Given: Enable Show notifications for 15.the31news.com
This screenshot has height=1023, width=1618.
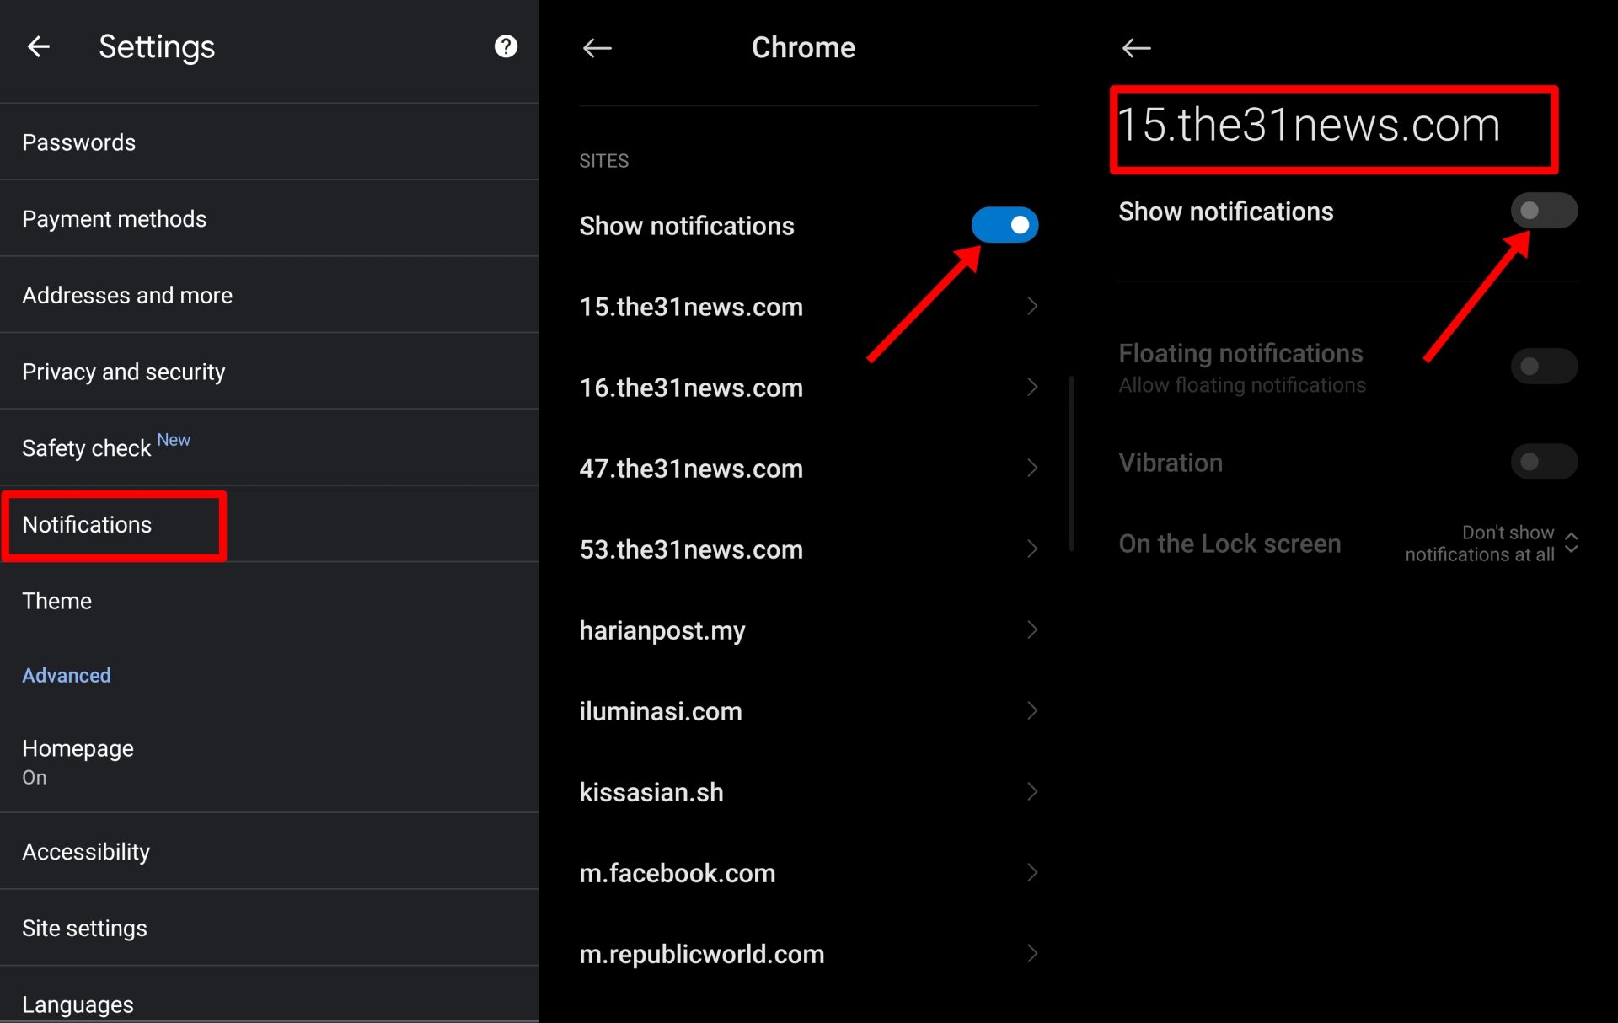Looking at the screenshot, I should pyautogui.click(x=1543, y=211).
